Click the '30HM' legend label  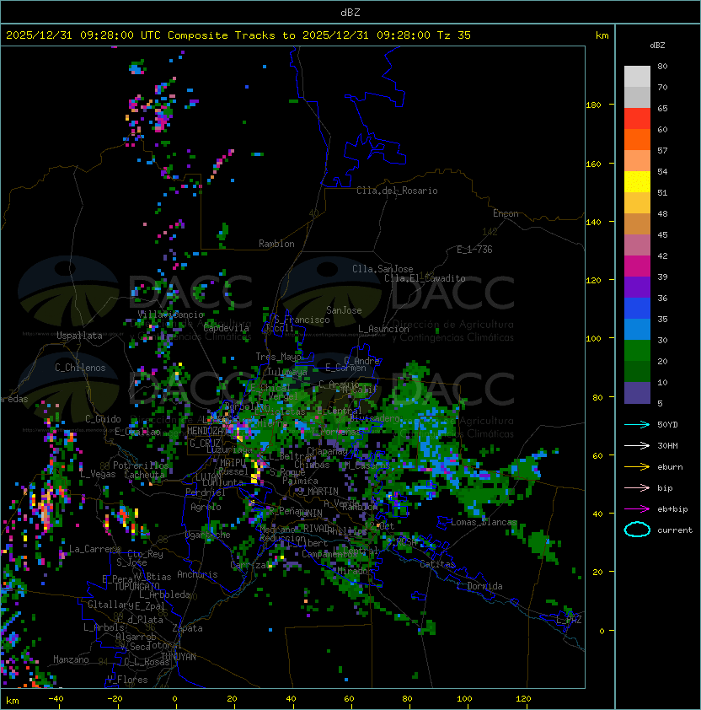pos(667,445)
